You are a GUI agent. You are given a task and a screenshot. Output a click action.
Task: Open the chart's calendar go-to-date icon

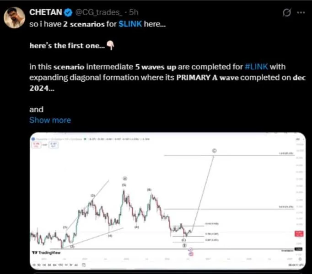(84, 265)
